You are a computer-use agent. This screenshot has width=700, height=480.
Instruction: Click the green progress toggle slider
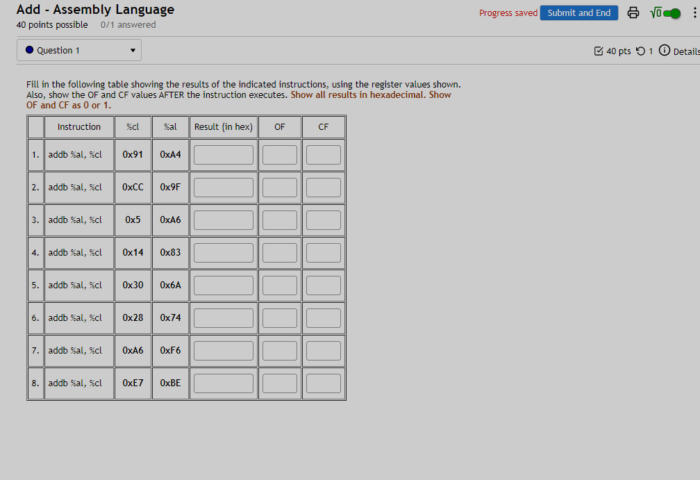pos(670,13)
